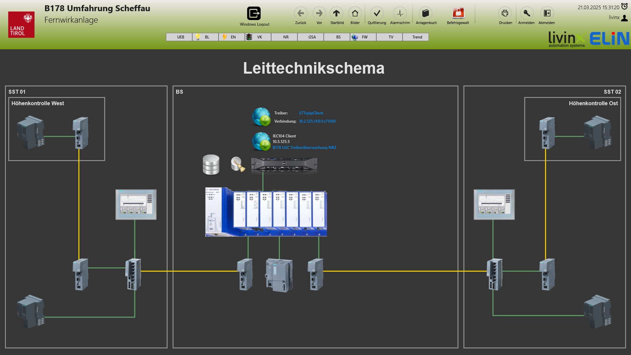
Task: Open the Alarmschirm alarm screen
Action: (x=400, y=13)
